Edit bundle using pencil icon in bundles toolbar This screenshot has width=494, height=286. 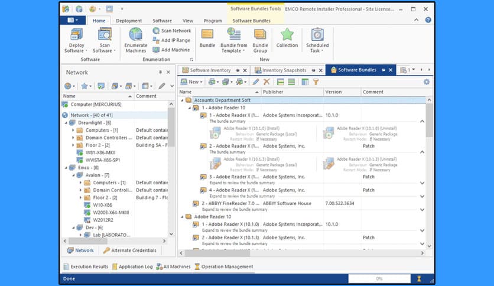[256, 82]
